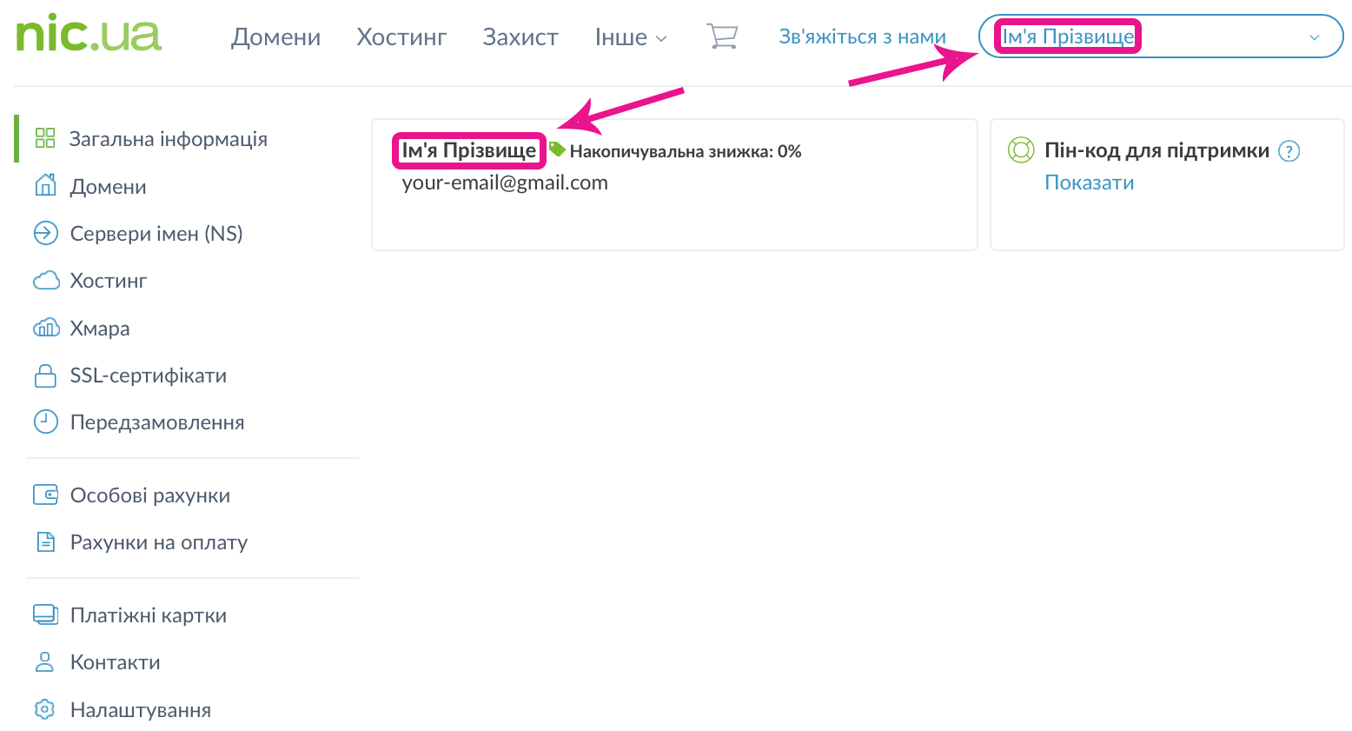Open the Хостинг top menu item
Screen dimensions: 1352x731
[x=401, y=37]
